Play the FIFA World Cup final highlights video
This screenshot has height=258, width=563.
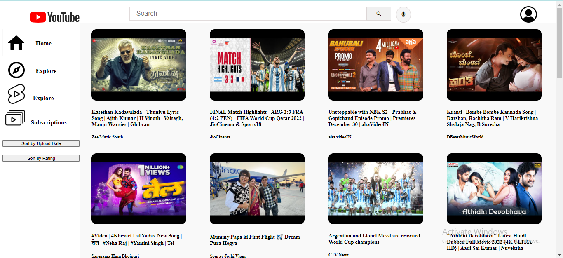coord(257,64)
